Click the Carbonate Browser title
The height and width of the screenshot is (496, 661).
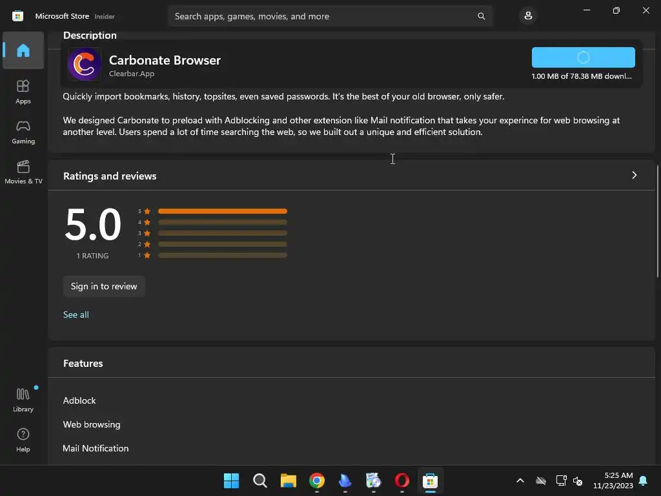[165, 60]
